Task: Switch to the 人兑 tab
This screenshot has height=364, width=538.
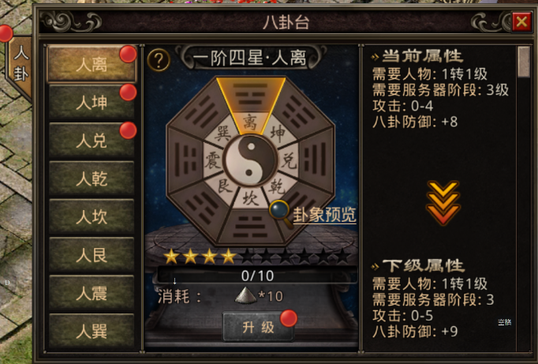Action: [x=92, y=141]
